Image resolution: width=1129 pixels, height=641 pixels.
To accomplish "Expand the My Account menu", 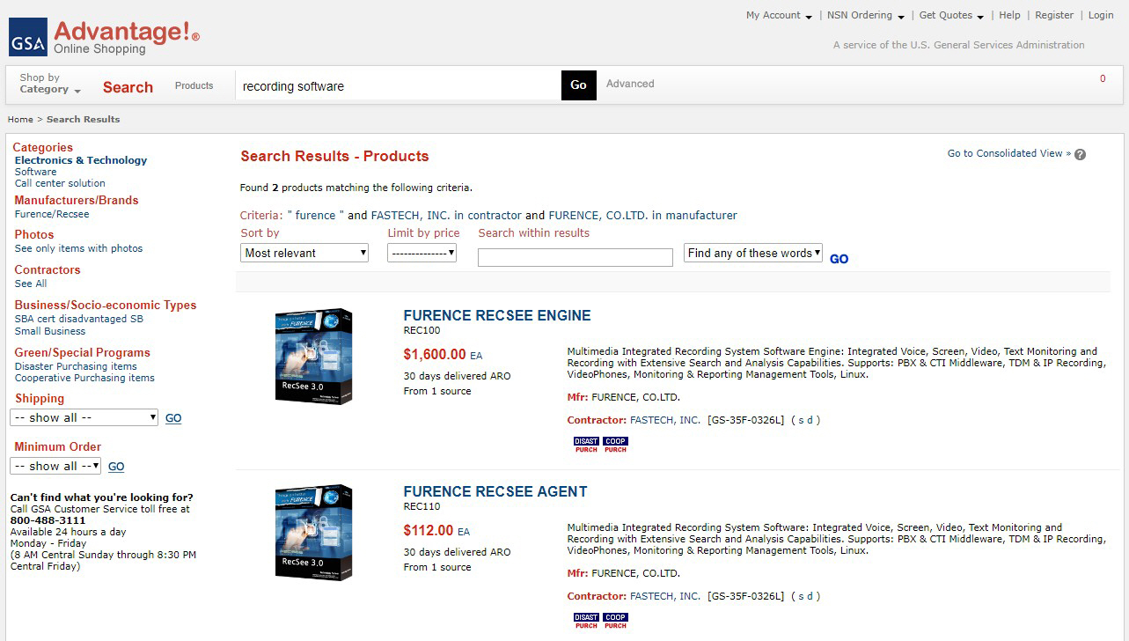I will pos(779,15).
